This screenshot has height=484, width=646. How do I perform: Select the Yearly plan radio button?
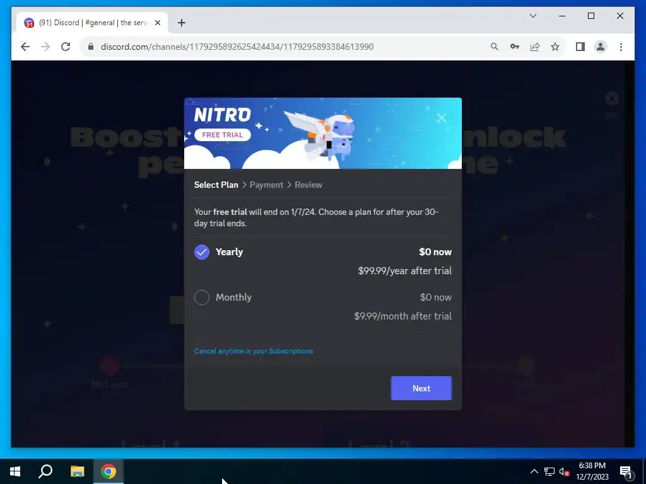[x=202, y=252]
